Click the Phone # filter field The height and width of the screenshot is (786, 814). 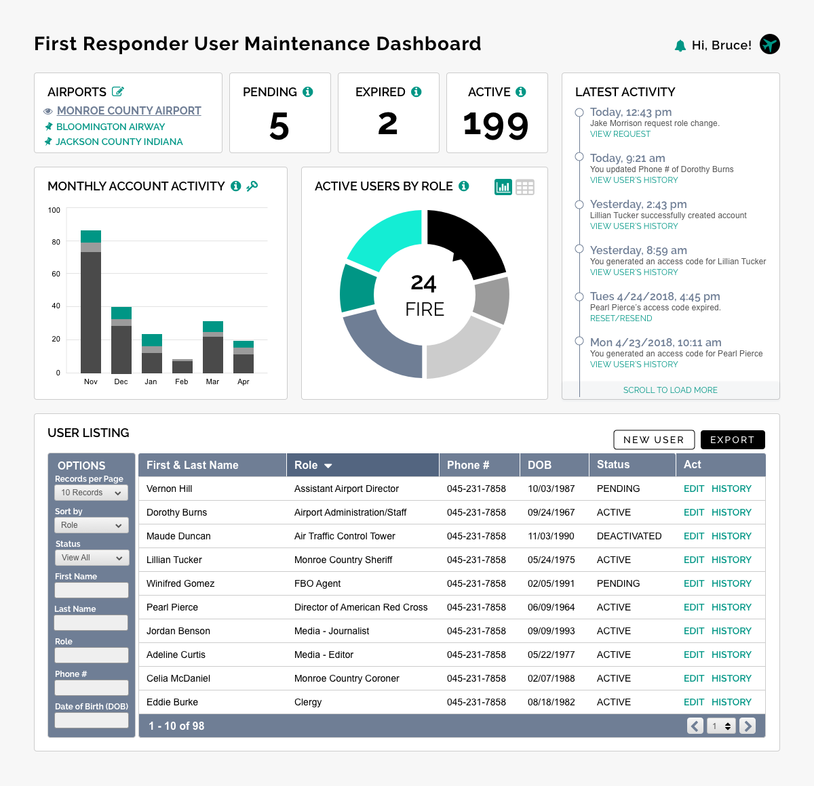tap(91, 688)
